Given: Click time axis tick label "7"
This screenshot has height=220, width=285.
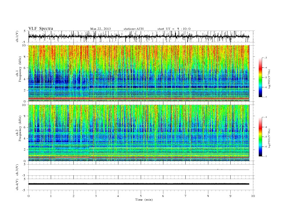Looking at the screenshot, I should 186,196.
